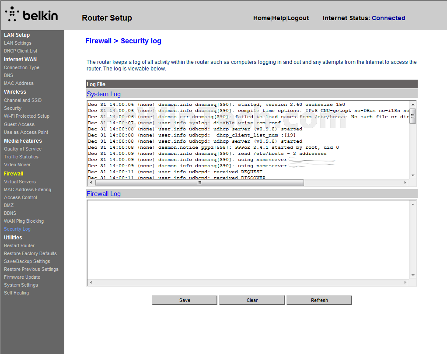Open Traffic Statistics page

click(x=21, y=157)
